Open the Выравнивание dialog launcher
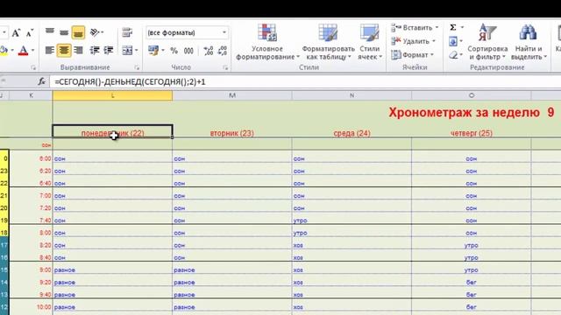 click(137, 67)
